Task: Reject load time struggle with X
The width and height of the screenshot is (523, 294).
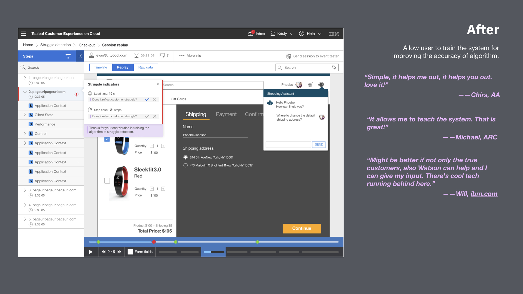Action: 155,100
